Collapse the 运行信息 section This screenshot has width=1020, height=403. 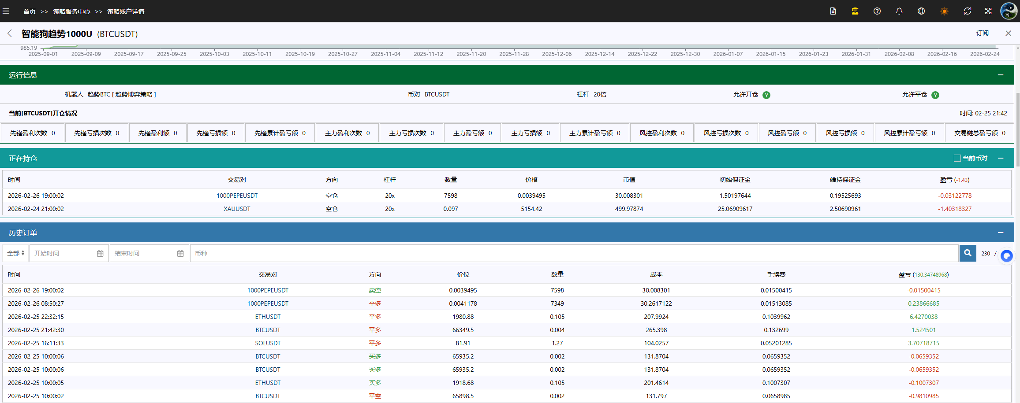coord(1001,75)
